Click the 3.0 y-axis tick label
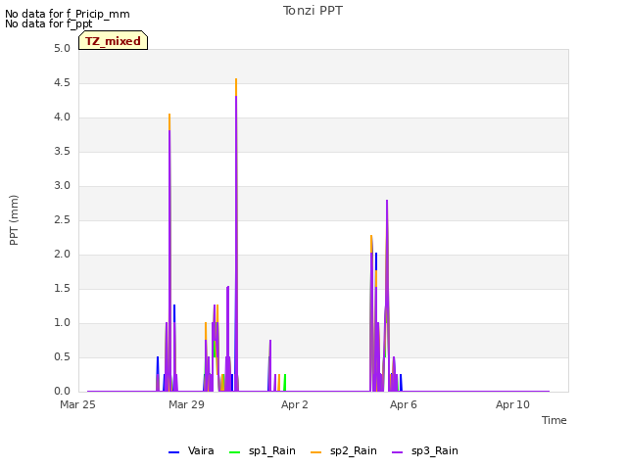The height and width of the screenshot is (470, 627). pos(62,185)
